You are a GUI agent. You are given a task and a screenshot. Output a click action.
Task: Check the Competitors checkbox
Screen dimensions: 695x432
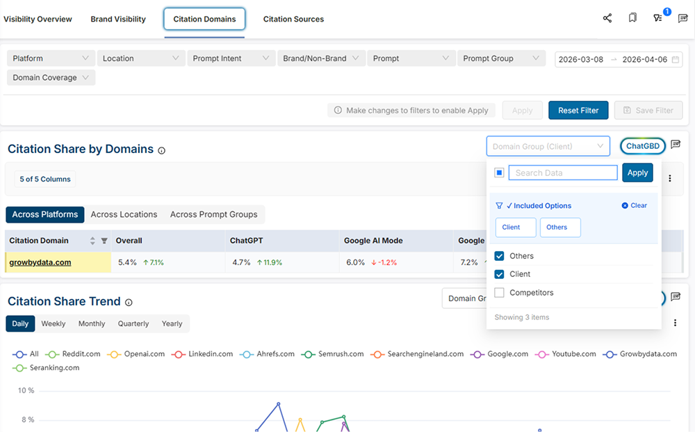(499, 293)
